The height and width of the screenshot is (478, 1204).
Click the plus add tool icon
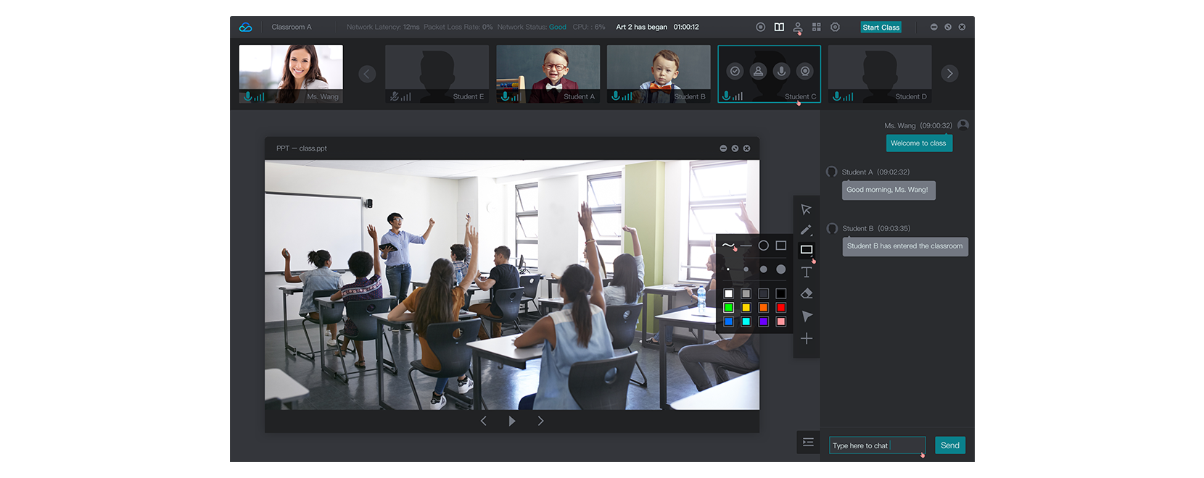click(x=807, y=338)
